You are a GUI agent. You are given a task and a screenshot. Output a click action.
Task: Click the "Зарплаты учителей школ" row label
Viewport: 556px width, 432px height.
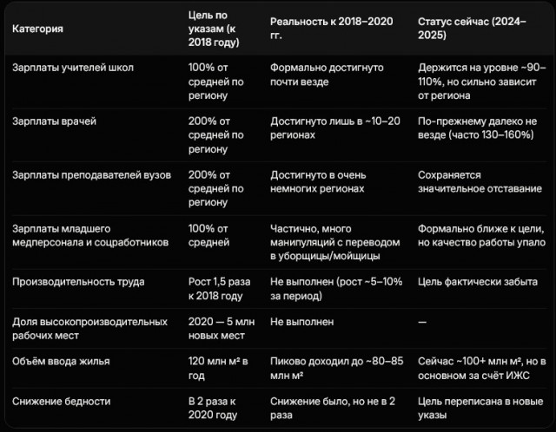pyautogui.click(x=73, y=67)
